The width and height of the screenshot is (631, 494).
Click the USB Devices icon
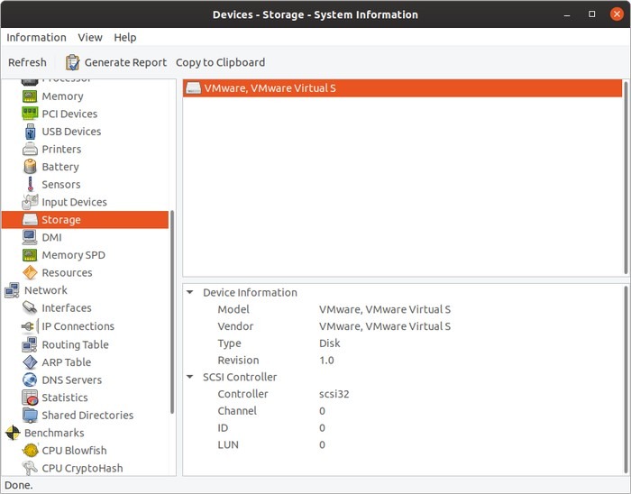click(30, 132)
